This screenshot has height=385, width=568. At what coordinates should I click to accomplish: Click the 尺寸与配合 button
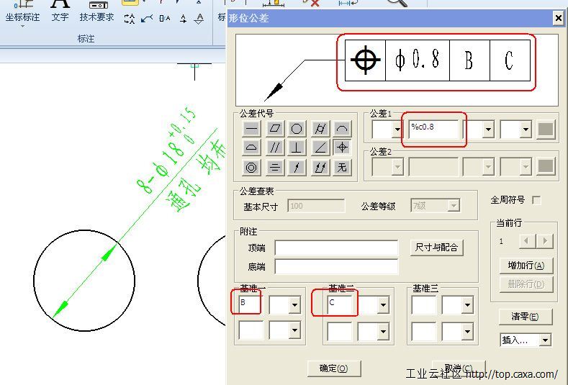pos(436,248)
